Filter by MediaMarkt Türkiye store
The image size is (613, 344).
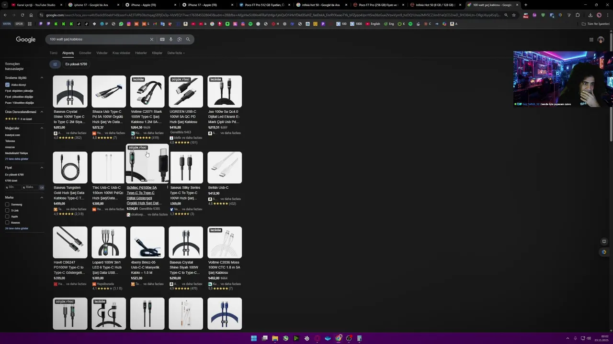pos(17,153)
